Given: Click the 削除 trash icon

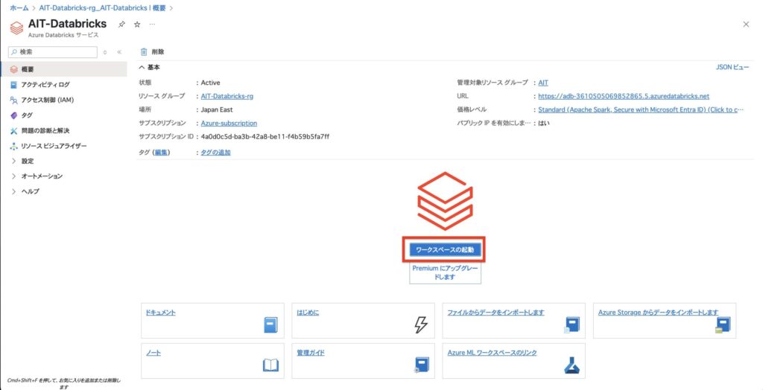Looking at the screenshot, I should (144, 51).
